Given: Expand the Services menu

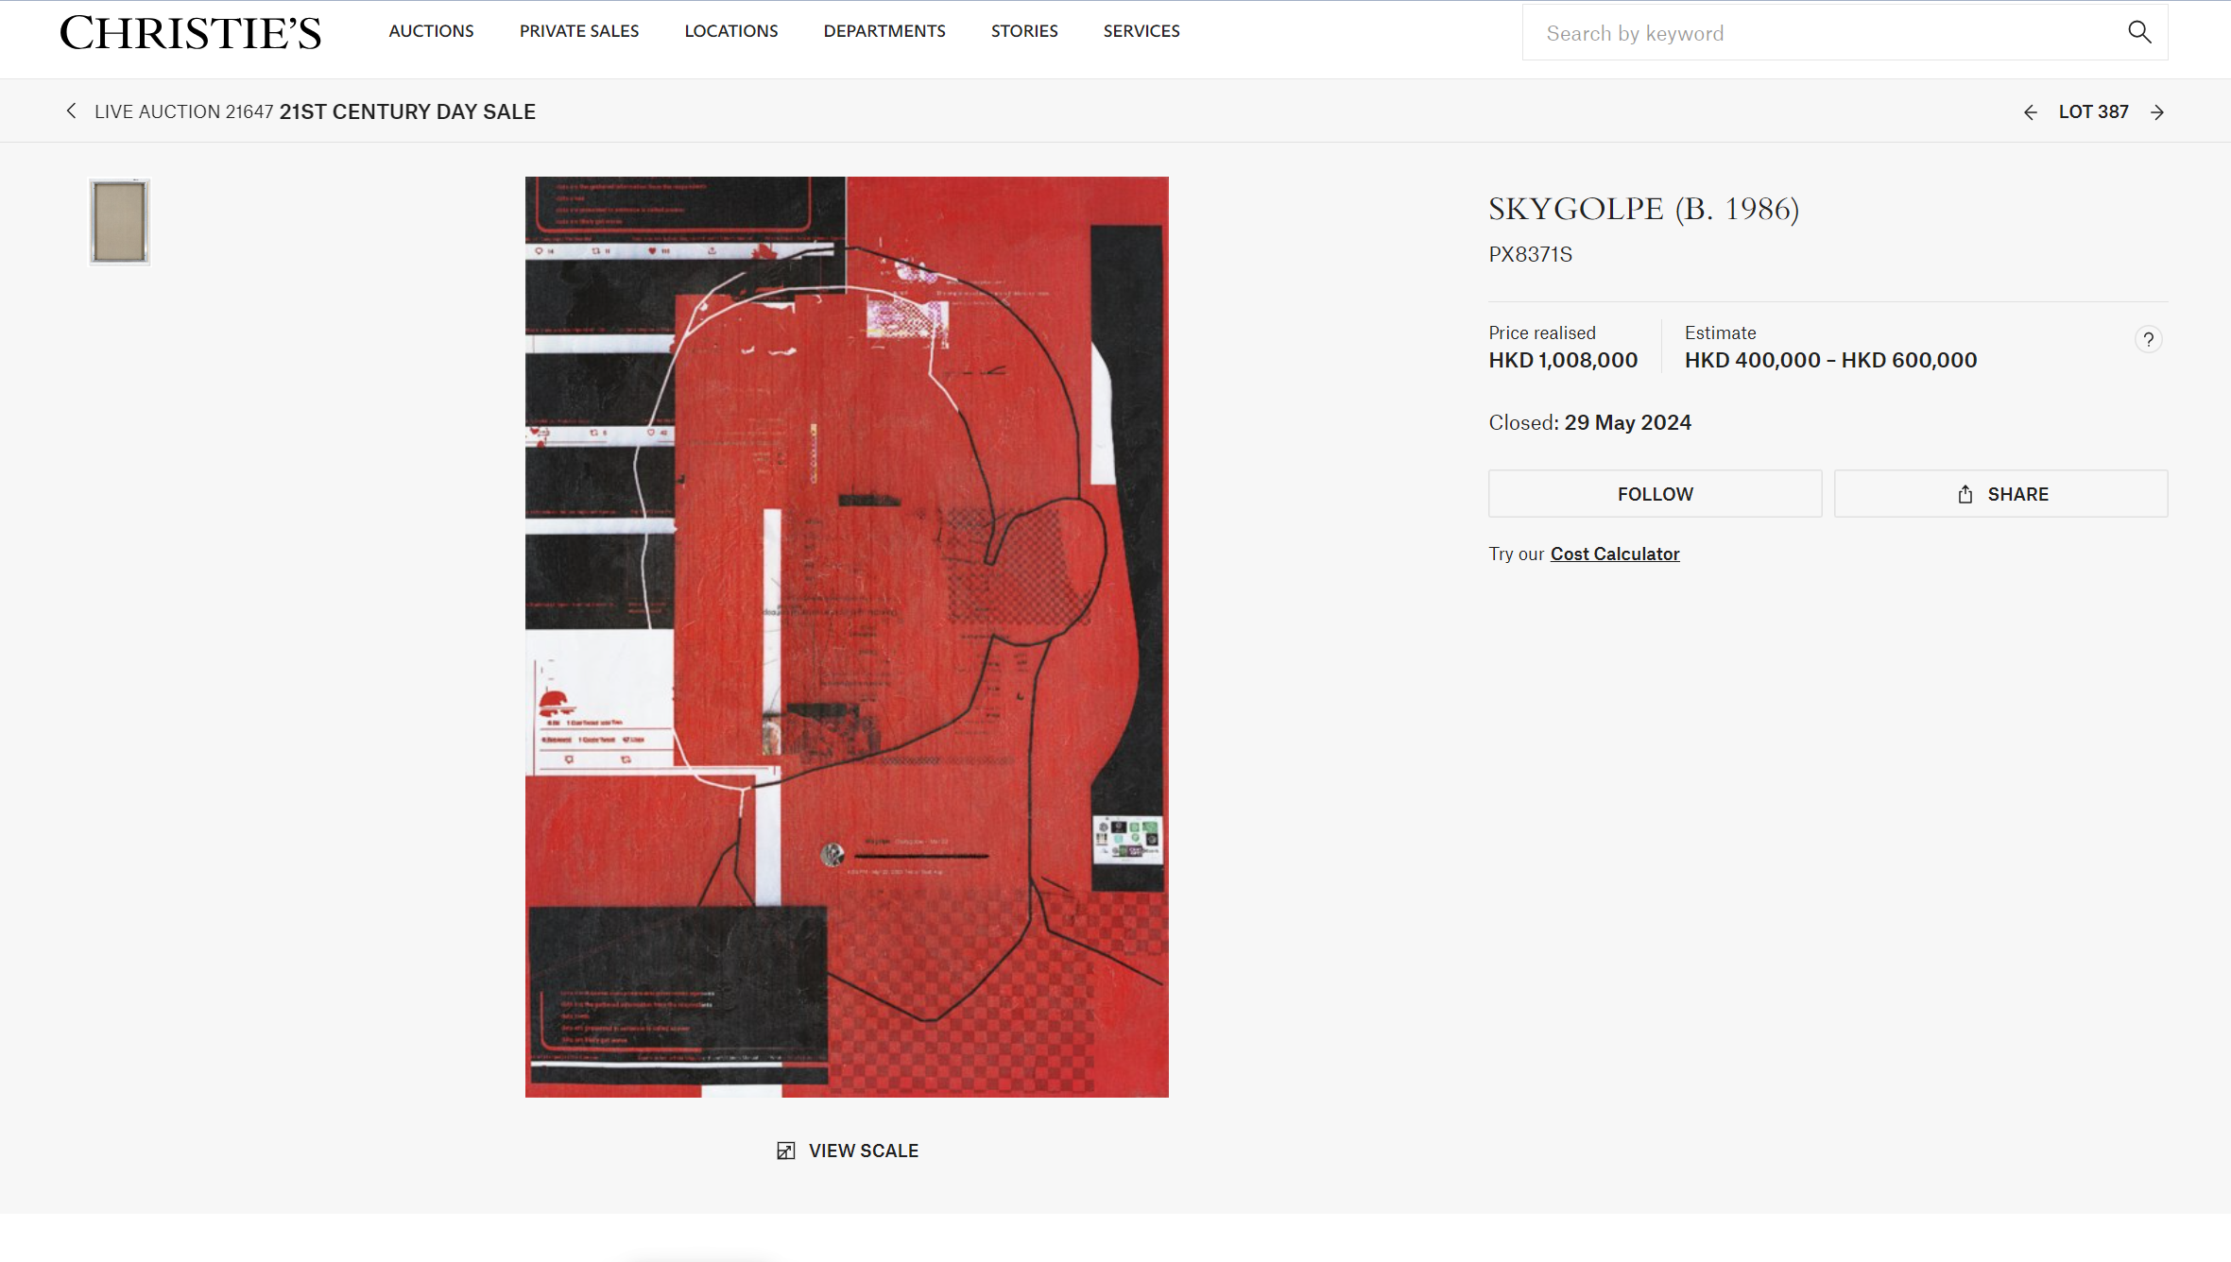Looking at the screenshot, I should [x=1141, y=31].
